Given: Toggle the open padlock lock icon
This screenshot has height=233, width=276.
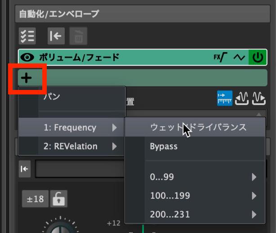Looking at the screenshot, I should tap(58, 199).
